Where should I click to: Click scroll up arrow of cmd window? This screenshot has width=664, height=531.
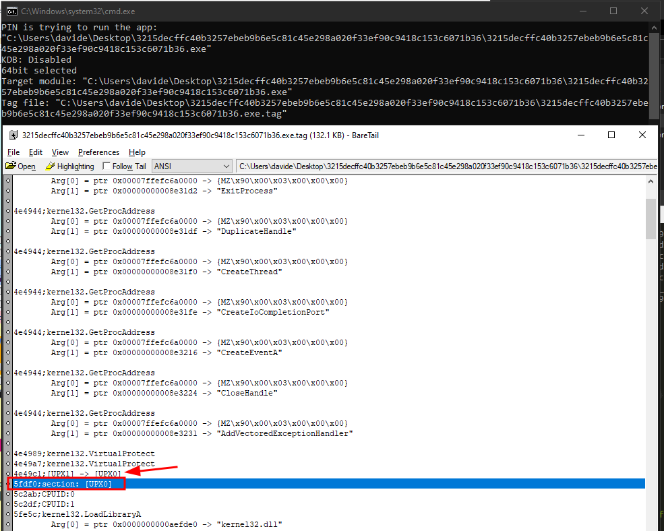(x=653, y=29)
